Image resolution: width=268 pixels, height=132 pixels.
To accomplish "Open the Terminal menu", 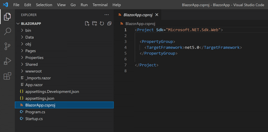I will coord(100,5).
